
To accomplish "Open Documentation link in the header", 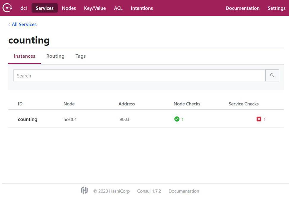I will [x=243, y=8].
